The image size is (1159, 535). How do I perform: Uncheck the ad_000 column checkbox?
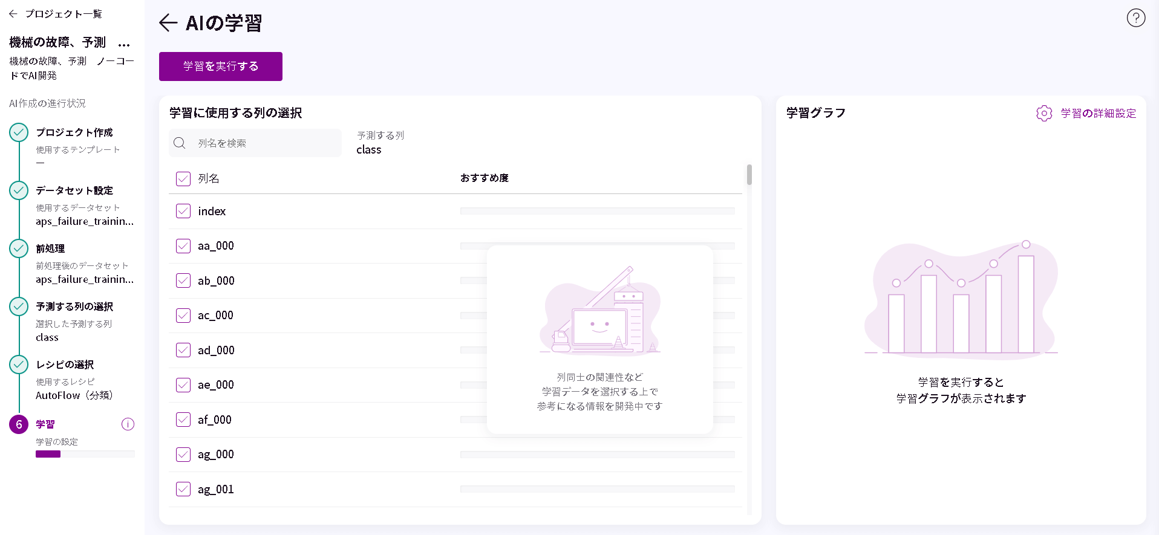point(183,350)
